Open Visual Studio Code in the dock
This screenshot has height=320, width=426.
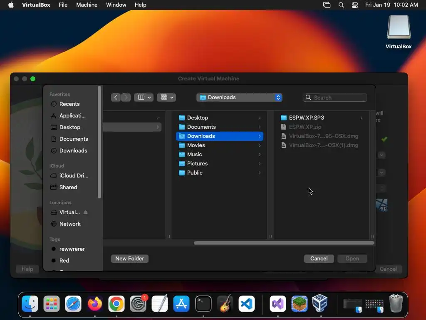247,304
